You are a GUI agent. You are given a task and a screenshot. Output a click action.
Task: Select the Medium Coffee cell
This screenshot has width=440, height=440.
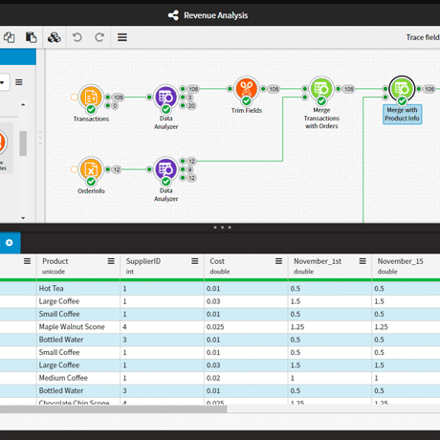78,378
